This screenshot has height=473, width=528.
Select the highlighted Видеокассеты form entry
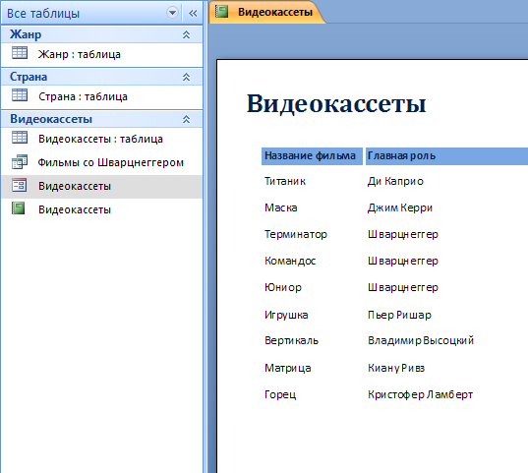click(101, 186)
